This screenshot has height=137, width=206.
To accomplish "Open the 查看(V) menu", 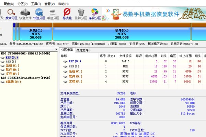I will point(49,4).
